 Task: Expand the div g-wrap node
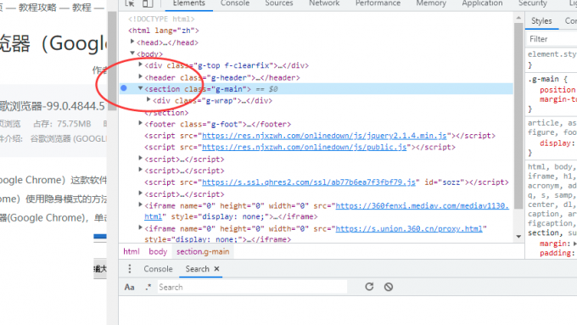[148, 100]
